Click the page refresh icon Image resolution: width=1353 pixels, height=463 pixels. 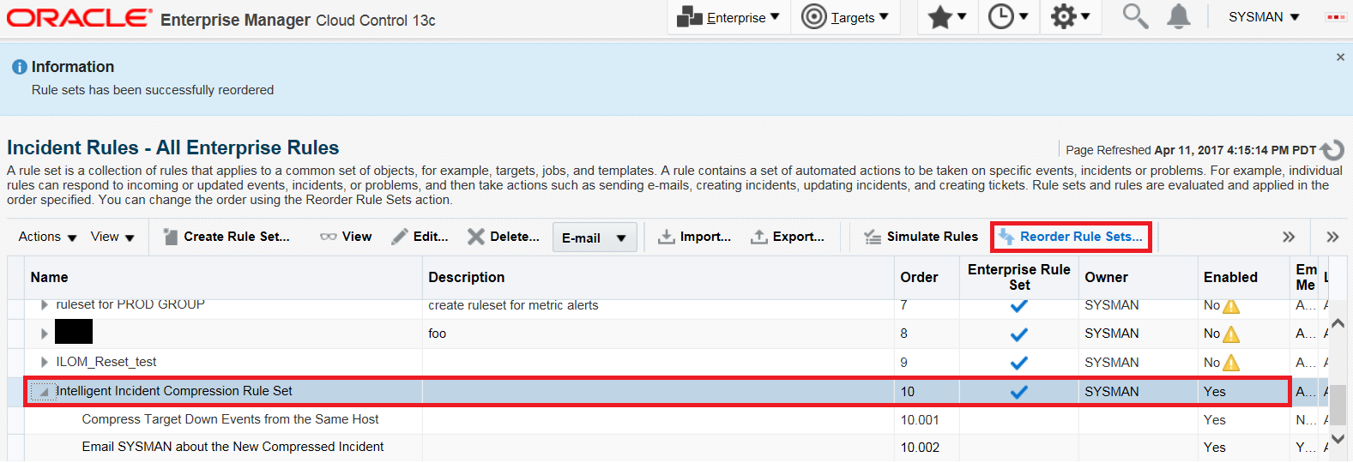(x=1332, y=150)
